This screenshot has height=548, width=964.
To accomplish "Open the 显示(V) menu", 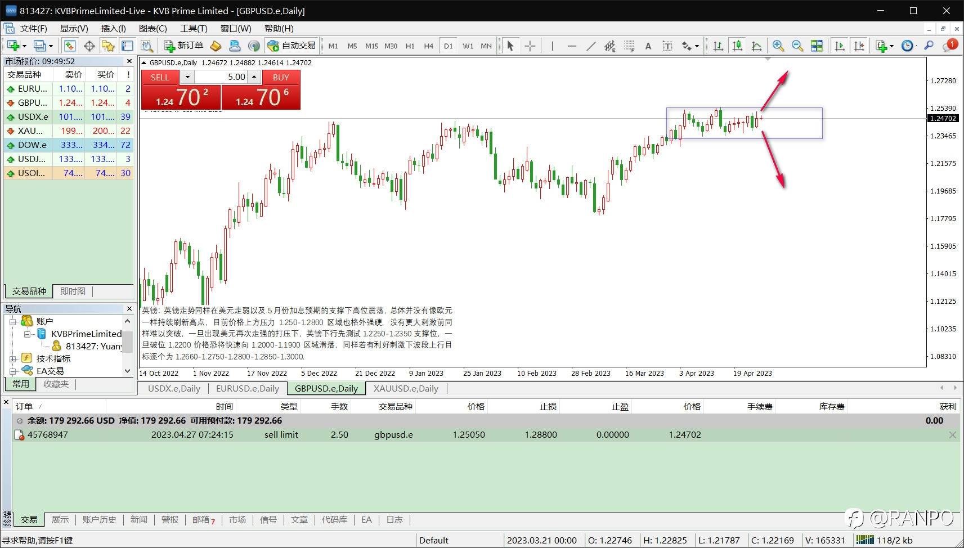I will coord(74,28).
